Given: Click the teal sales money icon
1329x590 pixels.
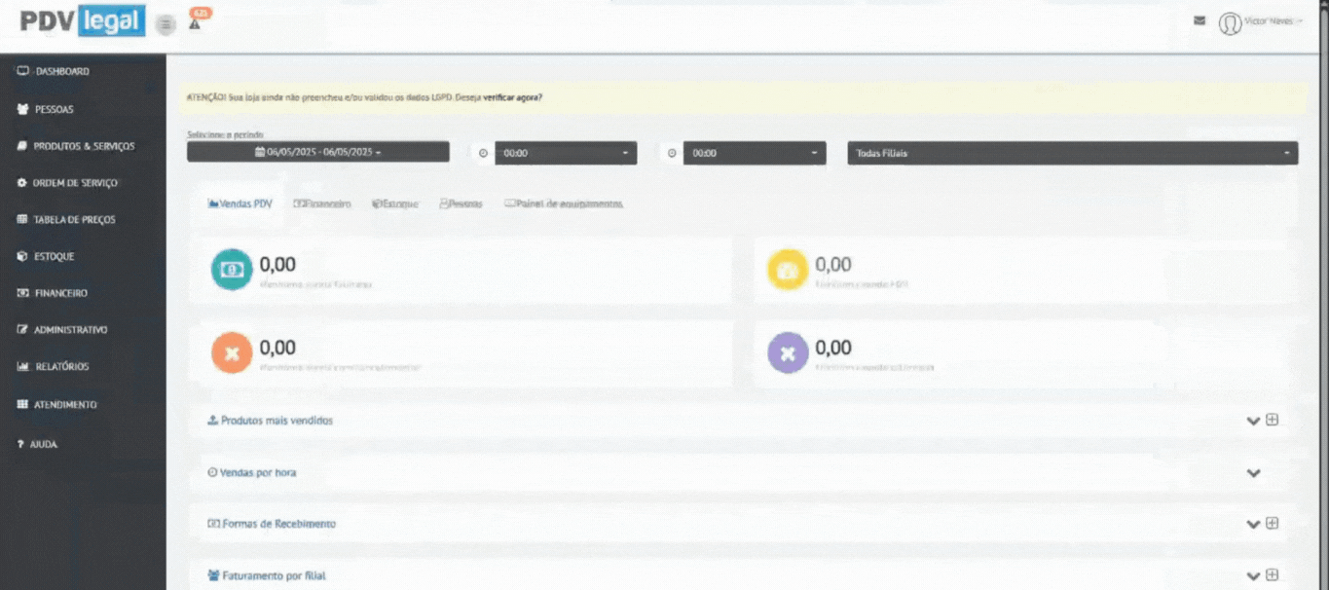Looking at the screenshot, I should tap(232, 271).
